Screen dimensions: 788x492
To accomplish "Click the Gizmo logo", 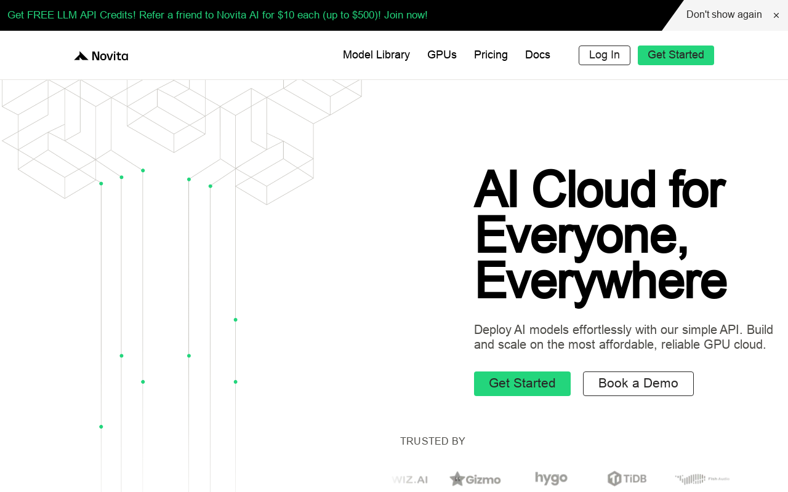I will 475,478.
